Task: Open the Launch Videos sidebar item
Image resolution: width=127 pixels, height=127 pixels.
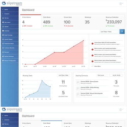Action: click(x=10, y=39)
